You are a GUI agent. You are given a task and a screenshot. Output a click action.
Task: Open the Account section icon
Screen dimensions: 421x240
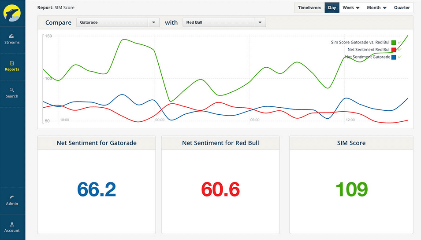pyautogui.click(x=12, y=225)
